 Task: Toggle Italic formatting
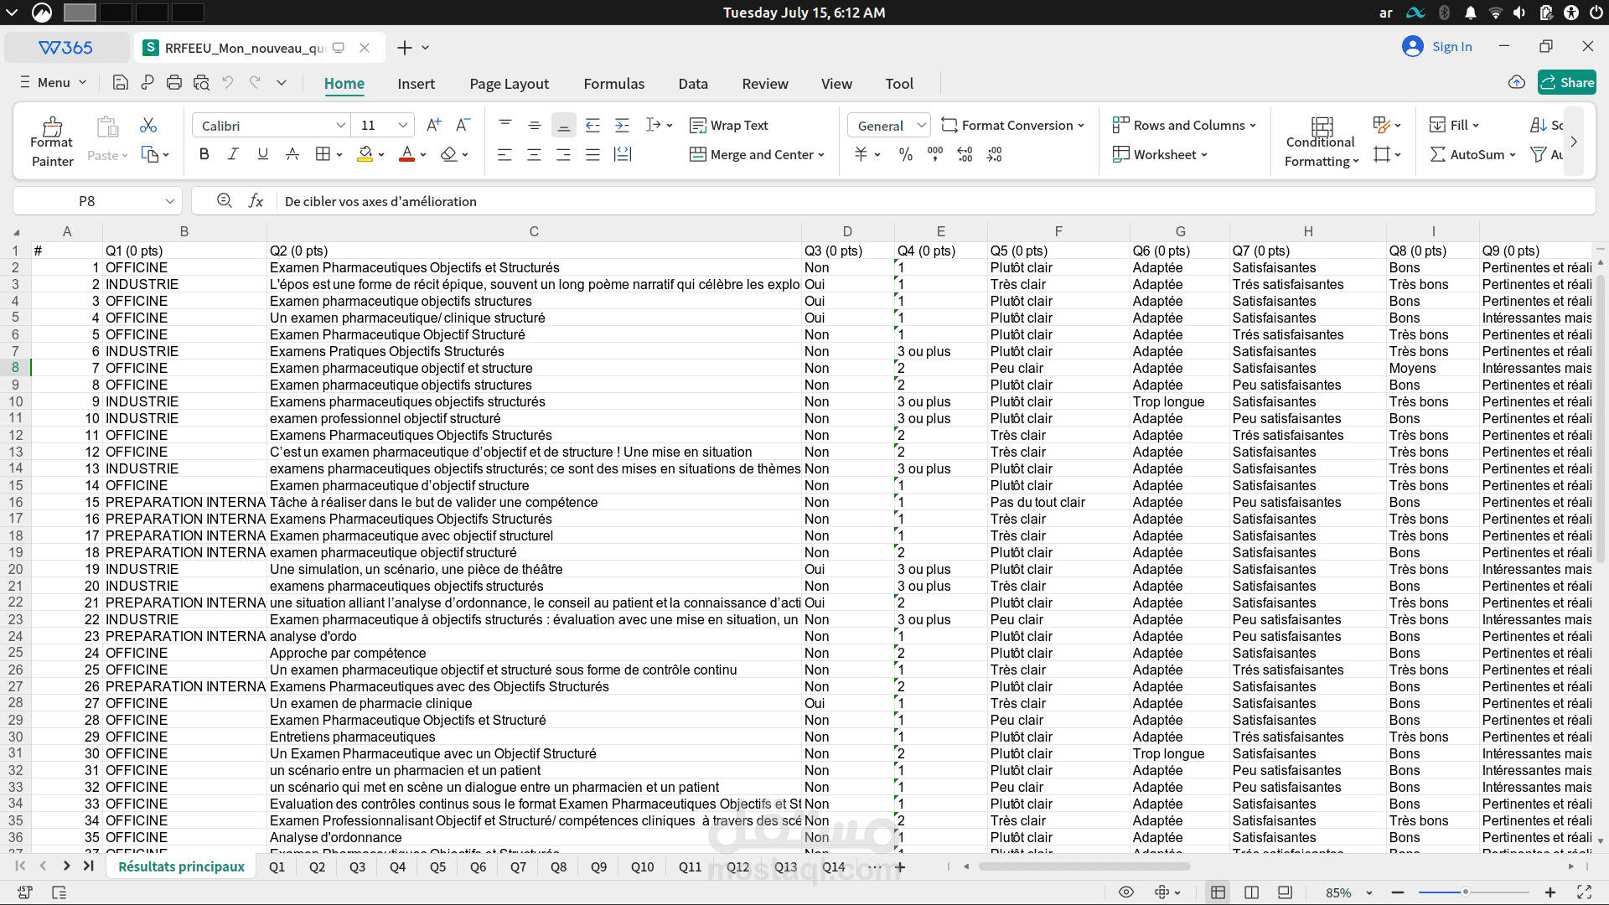[x=233, y=154]
